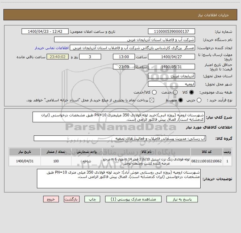This screenshot has width=241, height=233.
Task: Click the پاسخ به نیاز button
Action: pyautogui.click(x=182, y=199)
